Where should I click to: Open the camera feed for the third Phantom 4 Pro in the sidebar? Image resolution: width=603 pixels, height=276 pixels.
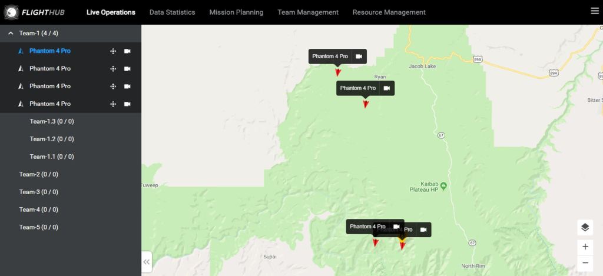[127, 87]
